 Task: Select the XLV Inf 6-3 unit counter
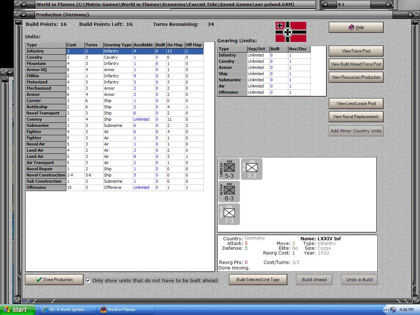tap(229, 191)
